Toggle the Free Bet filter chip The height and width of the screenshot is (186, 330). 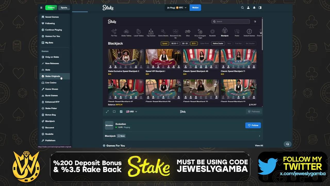click(238, 43)
